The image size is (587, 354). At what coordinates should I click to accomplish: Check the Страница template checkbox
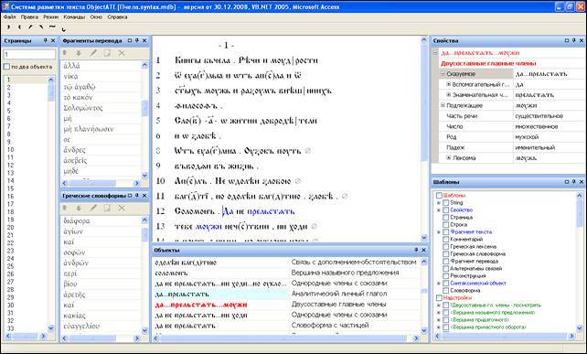(445, 218)
